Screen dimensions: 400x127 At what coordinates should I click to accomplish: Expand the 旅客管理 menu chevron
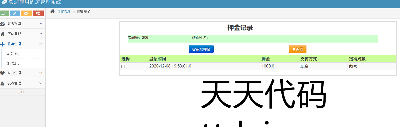(41, 83)
